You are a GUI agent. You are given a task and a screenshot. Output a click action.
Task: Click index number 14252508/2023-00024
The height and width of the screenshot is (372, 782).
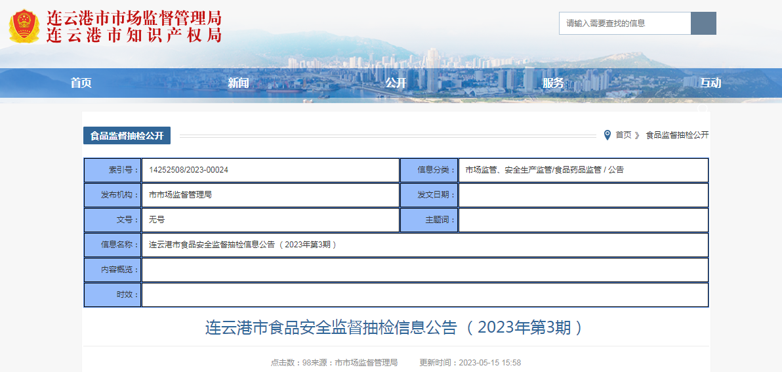point(188,170)
